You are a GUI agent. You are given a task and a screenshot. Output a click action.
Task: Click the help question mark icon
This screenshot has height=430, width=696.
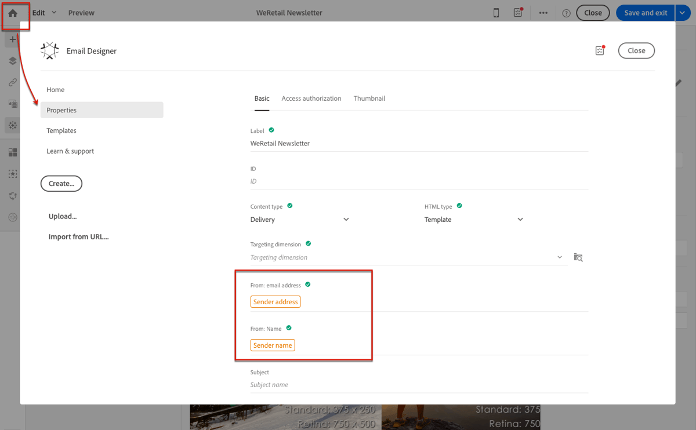[565, 12]
